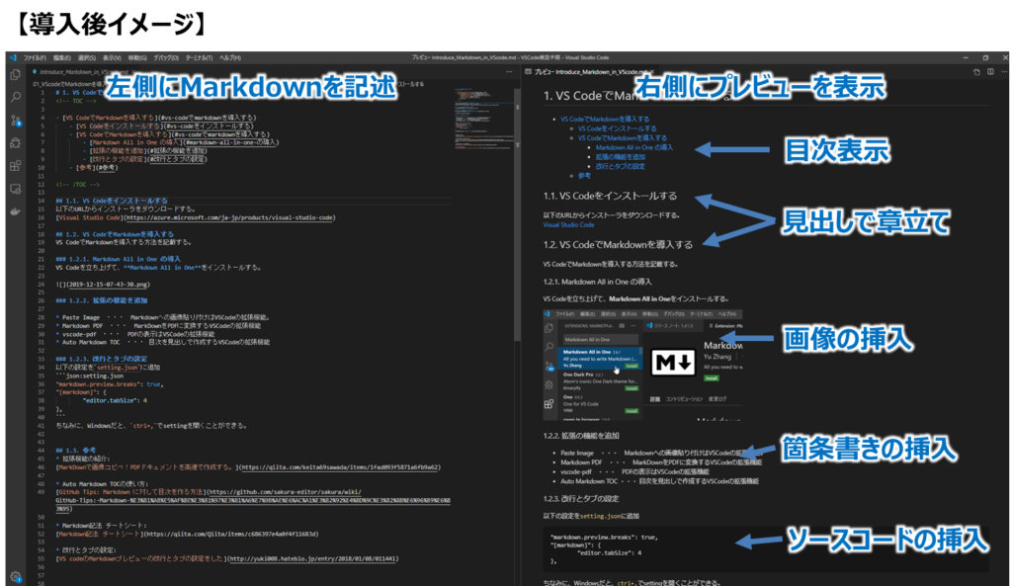Image resolution: width=1012 pixels, height=586 pixels.
Task: Open the Extensions view in the activity bar
Action: point(16,166)
